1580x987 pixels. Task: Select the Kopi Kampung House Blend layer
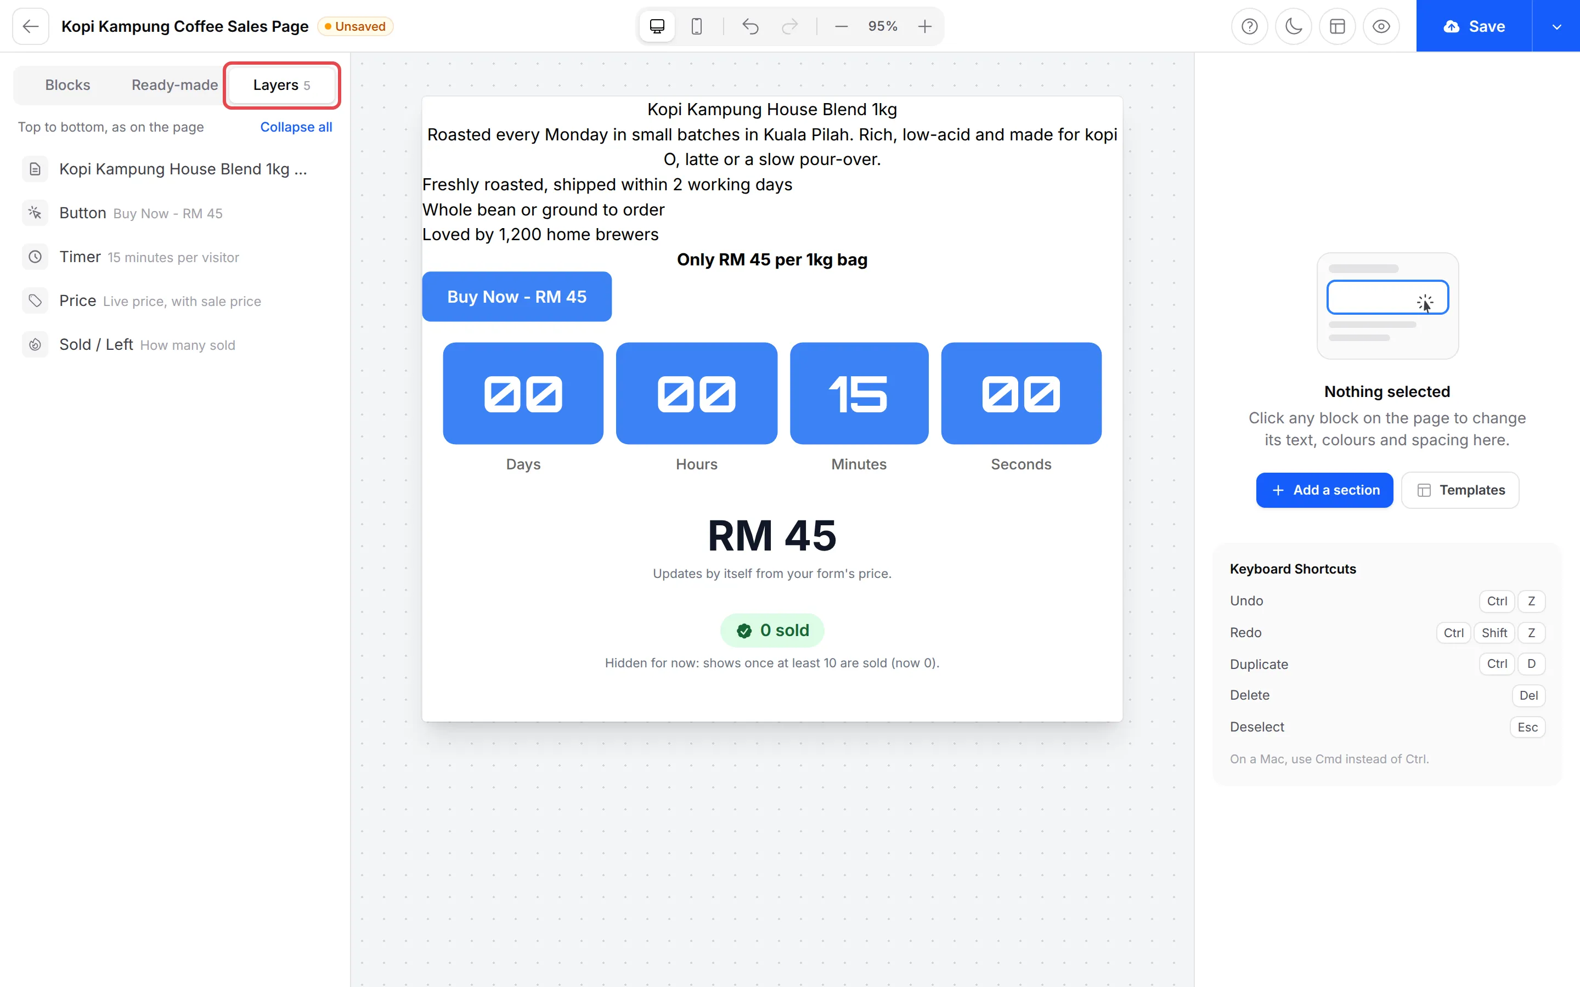pyautogui.click(x=176, y=169)
